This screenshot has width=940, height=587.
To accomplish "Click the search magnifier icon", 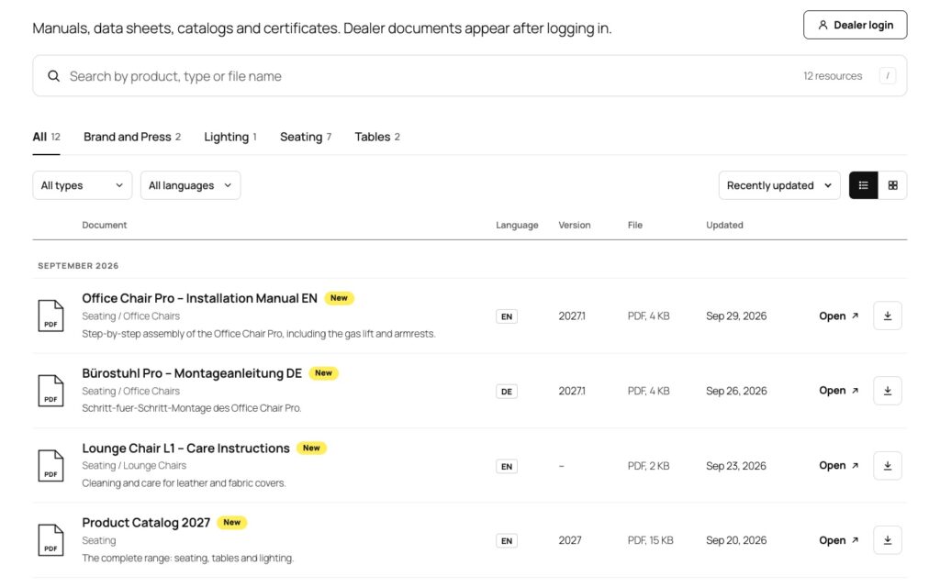I will [x=54, y=76].
